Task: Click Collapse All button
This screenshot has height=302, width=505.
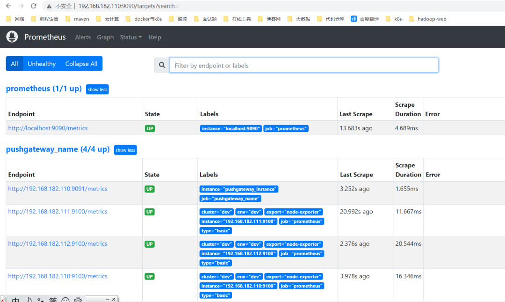Action: (x=81, y=64)
